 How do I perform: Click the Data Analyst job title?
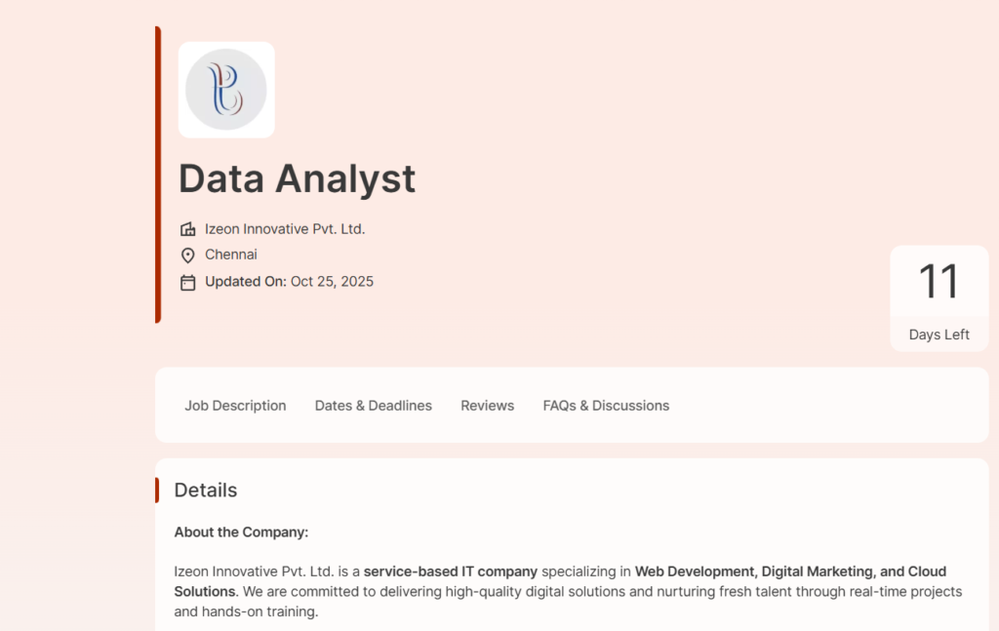(x=297, y=178)
